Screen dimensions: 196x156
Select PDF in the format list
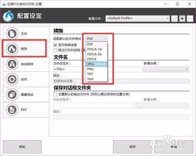point(96,44)
